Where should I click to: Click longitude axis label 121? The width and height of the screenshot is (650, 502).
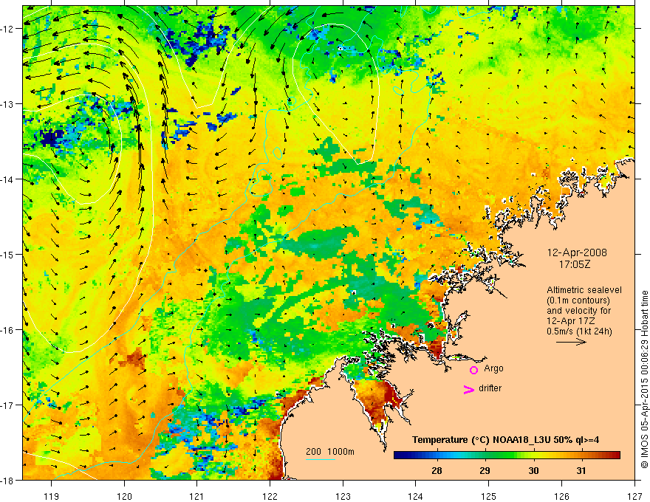197,496
